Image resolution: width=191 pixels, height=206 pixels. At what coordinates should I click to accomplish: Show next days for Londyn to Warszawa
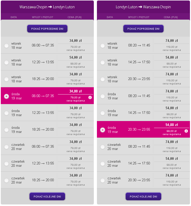[x=143, y=196]
